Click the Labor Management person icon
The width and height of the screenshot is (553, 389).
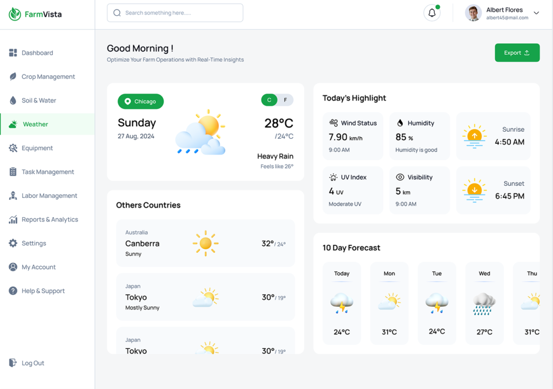pyautogui.click(x=13, y=196)
